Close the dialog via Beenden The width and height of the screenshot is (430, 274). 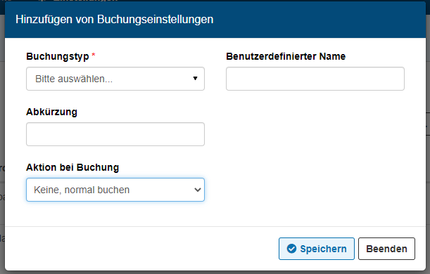(386, 249)
